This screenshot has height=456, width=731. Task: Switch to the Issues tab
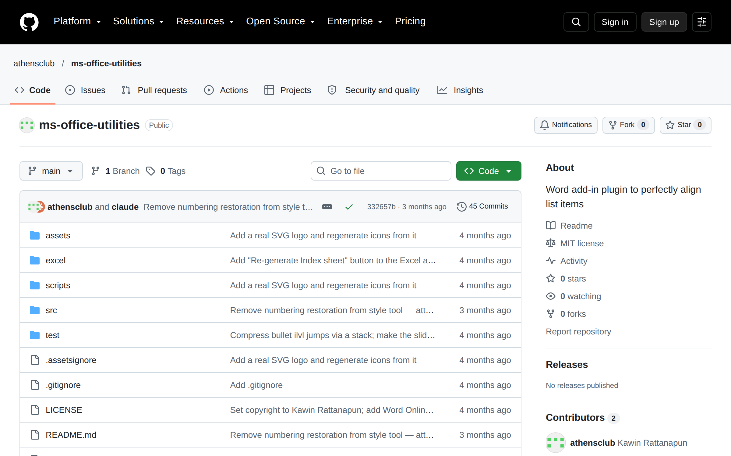(85, 90)
